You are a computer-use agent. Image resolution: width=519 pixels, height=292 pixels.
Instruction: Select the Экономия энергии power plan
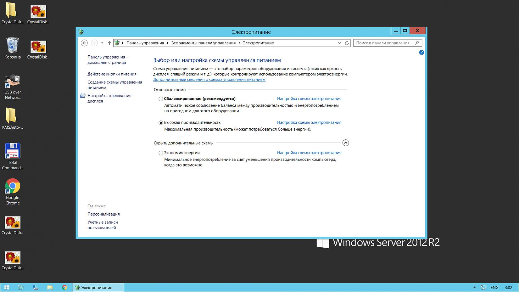[x=161, y=153]
